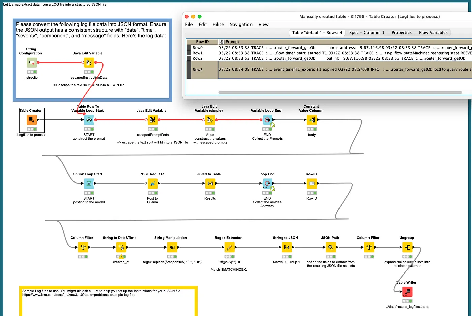Open the View menu
Image resolution: width=472 pixels, height=316 pixels.
[263, 24]
